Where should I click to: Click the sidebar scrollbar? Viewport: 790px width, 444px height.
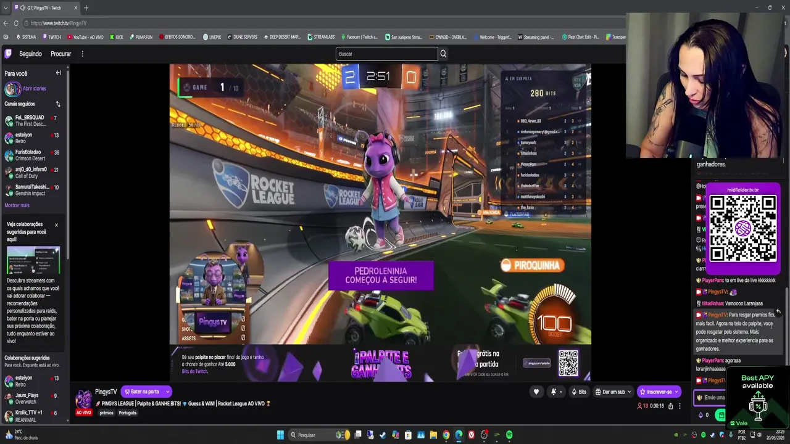tap(67, 166)
